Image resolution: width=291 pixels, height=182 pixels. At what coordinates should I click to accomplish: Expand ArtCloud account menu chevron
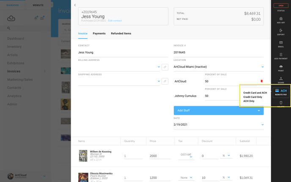pos(44,176)
